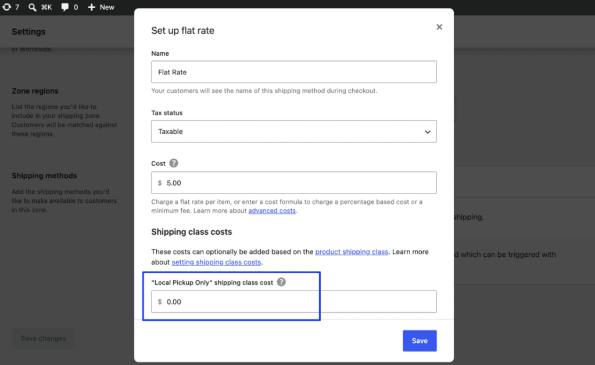The width and height of the screenshot is (595, 365).
Task: Click Local Pickup Only cost help icon
Action: point(281,282)
